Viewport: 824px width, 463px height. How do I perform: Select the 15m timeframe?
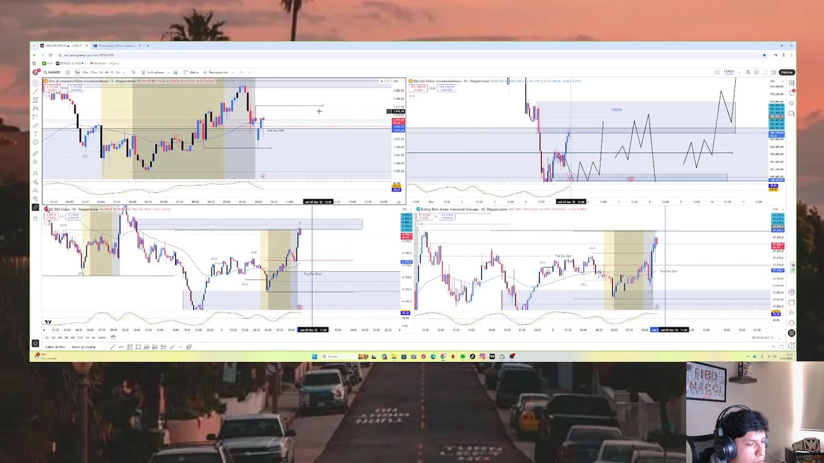93,72
